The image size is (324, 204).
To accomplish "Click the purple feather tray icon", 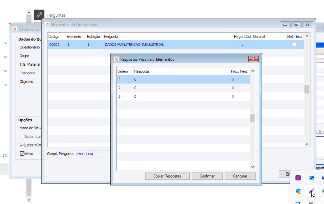I will point(311,191).
